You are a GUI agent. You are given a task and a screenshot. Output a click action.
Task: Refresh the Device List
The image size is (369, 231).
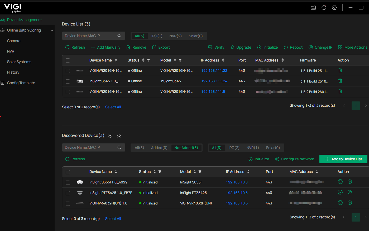[x=75, y=47]
